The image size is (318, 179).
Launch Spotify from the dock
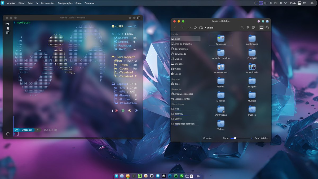pyautogui.click(x=176, y=176)
